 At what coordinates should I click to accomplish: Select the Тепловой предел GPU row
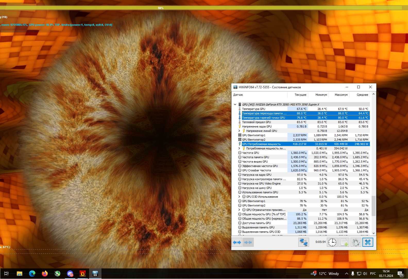pos(304,122)
